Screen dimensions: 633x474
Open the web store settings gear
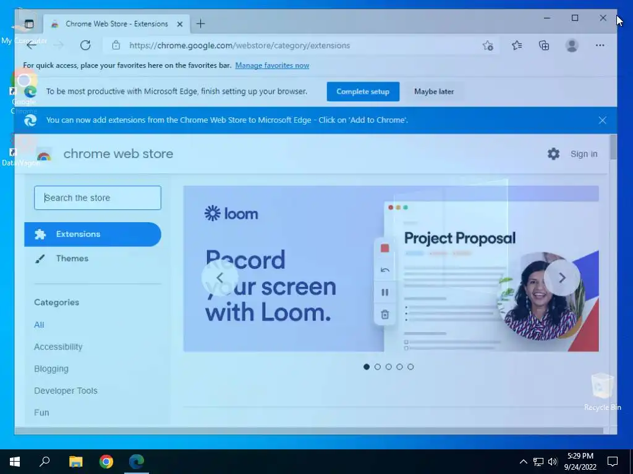pyautogui.click(x=553, y=154)
